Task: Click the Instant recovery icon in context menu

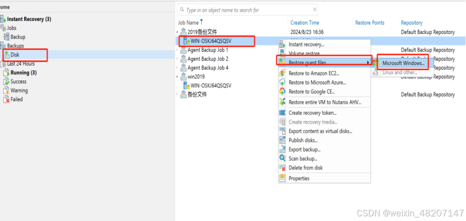Action: coord(282,45)
